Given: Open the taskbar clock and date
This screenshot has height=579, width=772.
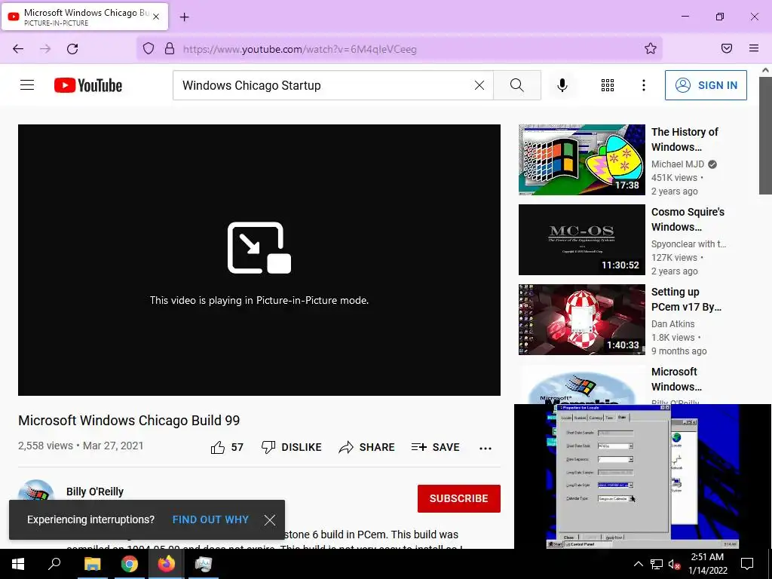Looking at the screenshot, I should (x=707, y=564).
